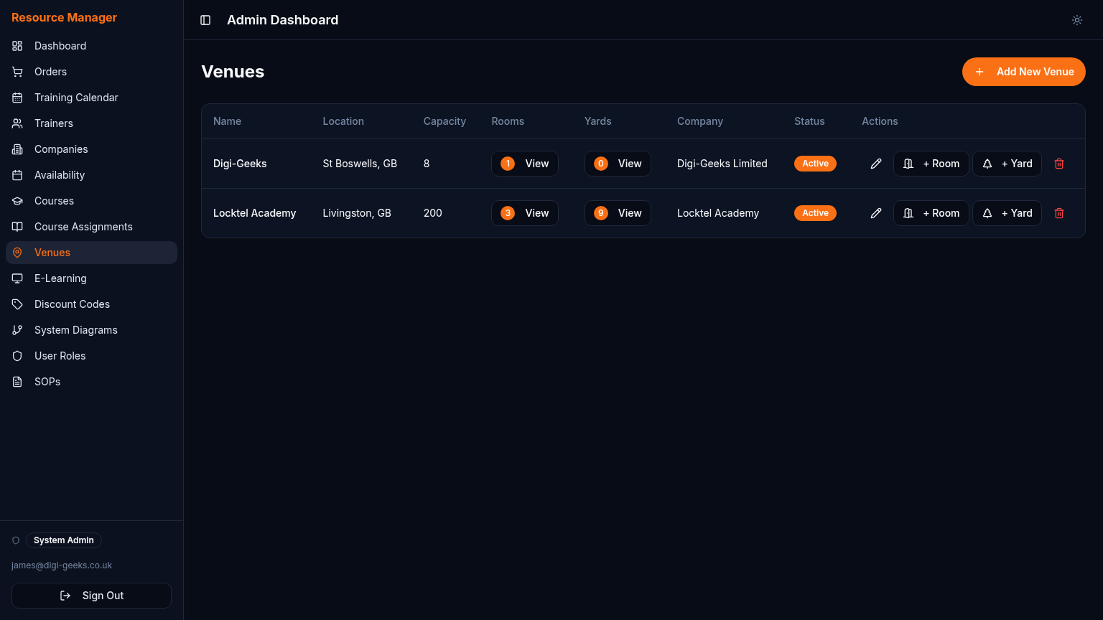Click Add New Venue button
The image size is (1103, 620).
click(1023, 72)
